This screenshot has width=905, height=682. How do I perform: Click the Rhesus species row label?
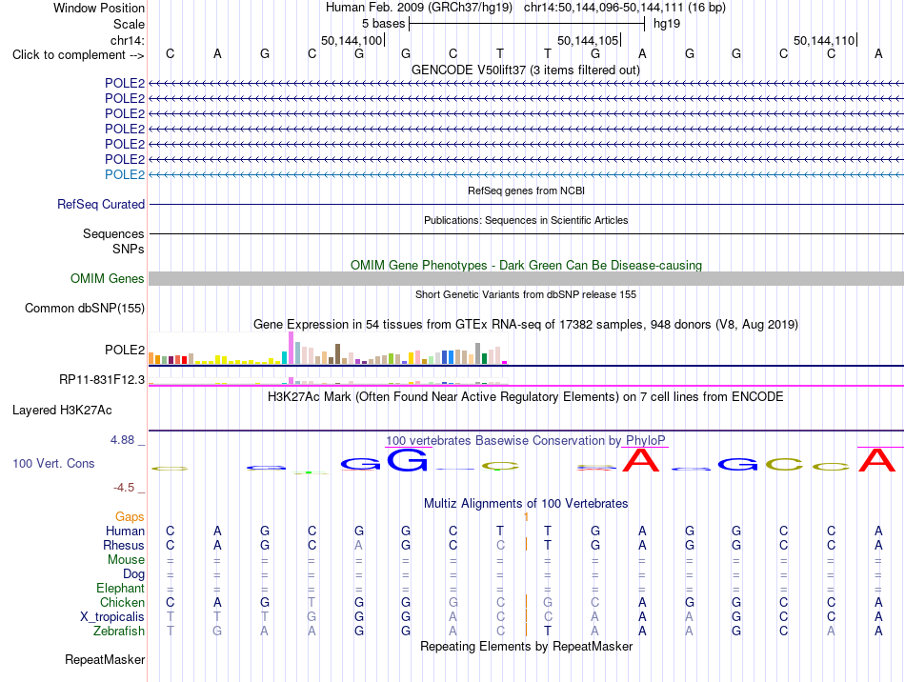tap(124, 545)
